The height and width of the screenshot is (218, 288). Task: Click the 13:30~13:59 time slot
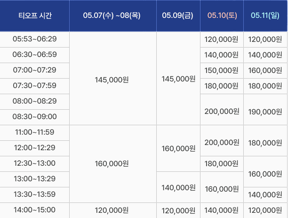point(35,194)
